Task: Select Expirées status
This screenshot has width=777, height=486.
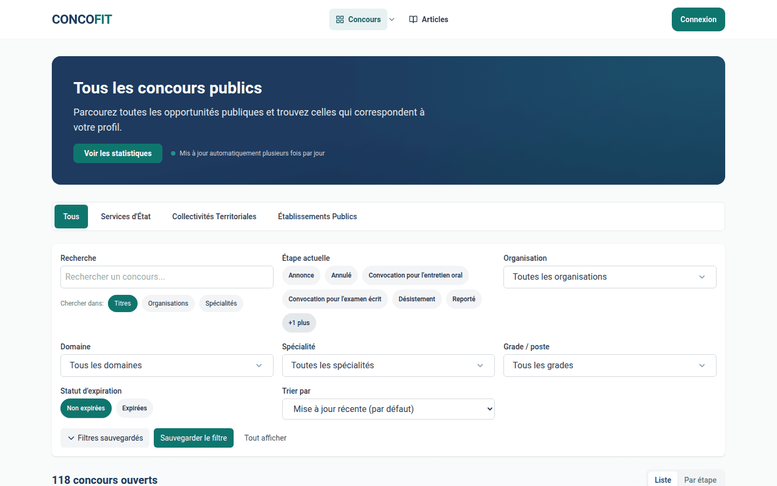Action: coord(135,408)
